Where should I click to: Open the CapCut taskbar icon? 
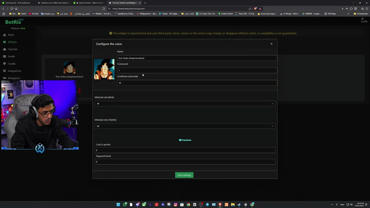tap(195, 205)
